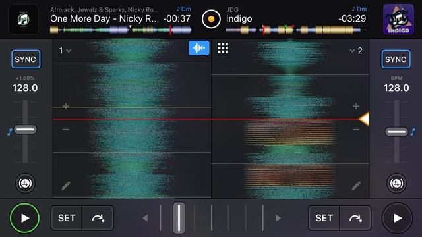The height and width of the screenshot is (237, 422).
Task: Play deck 2 track
Action: (397, 218)
